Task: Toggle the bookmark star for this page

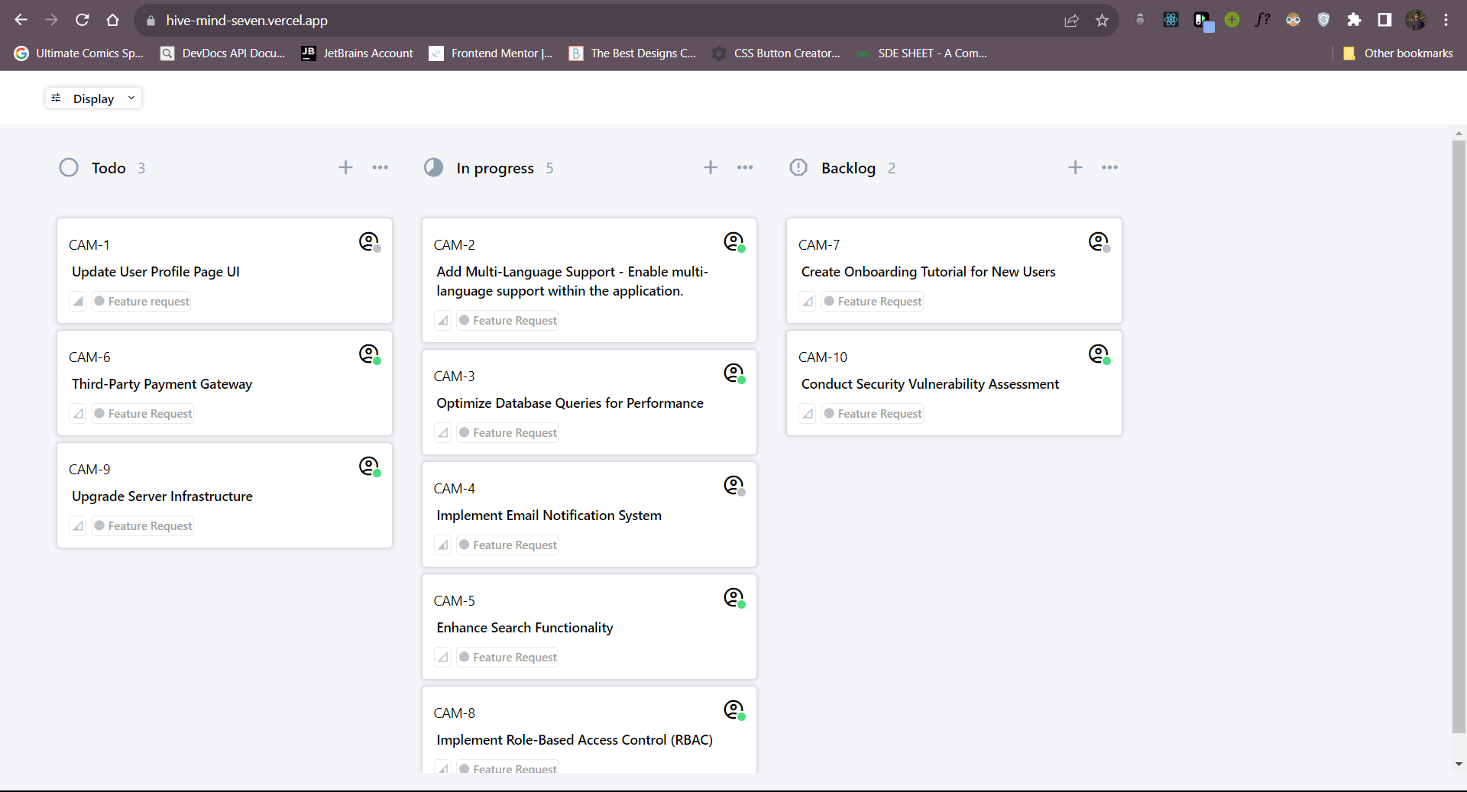Action: (x=1102, y=20)
